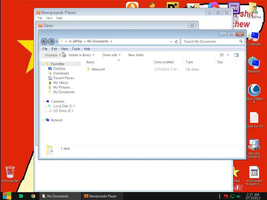Expand the Network tree node

click(x=43, y=120)
